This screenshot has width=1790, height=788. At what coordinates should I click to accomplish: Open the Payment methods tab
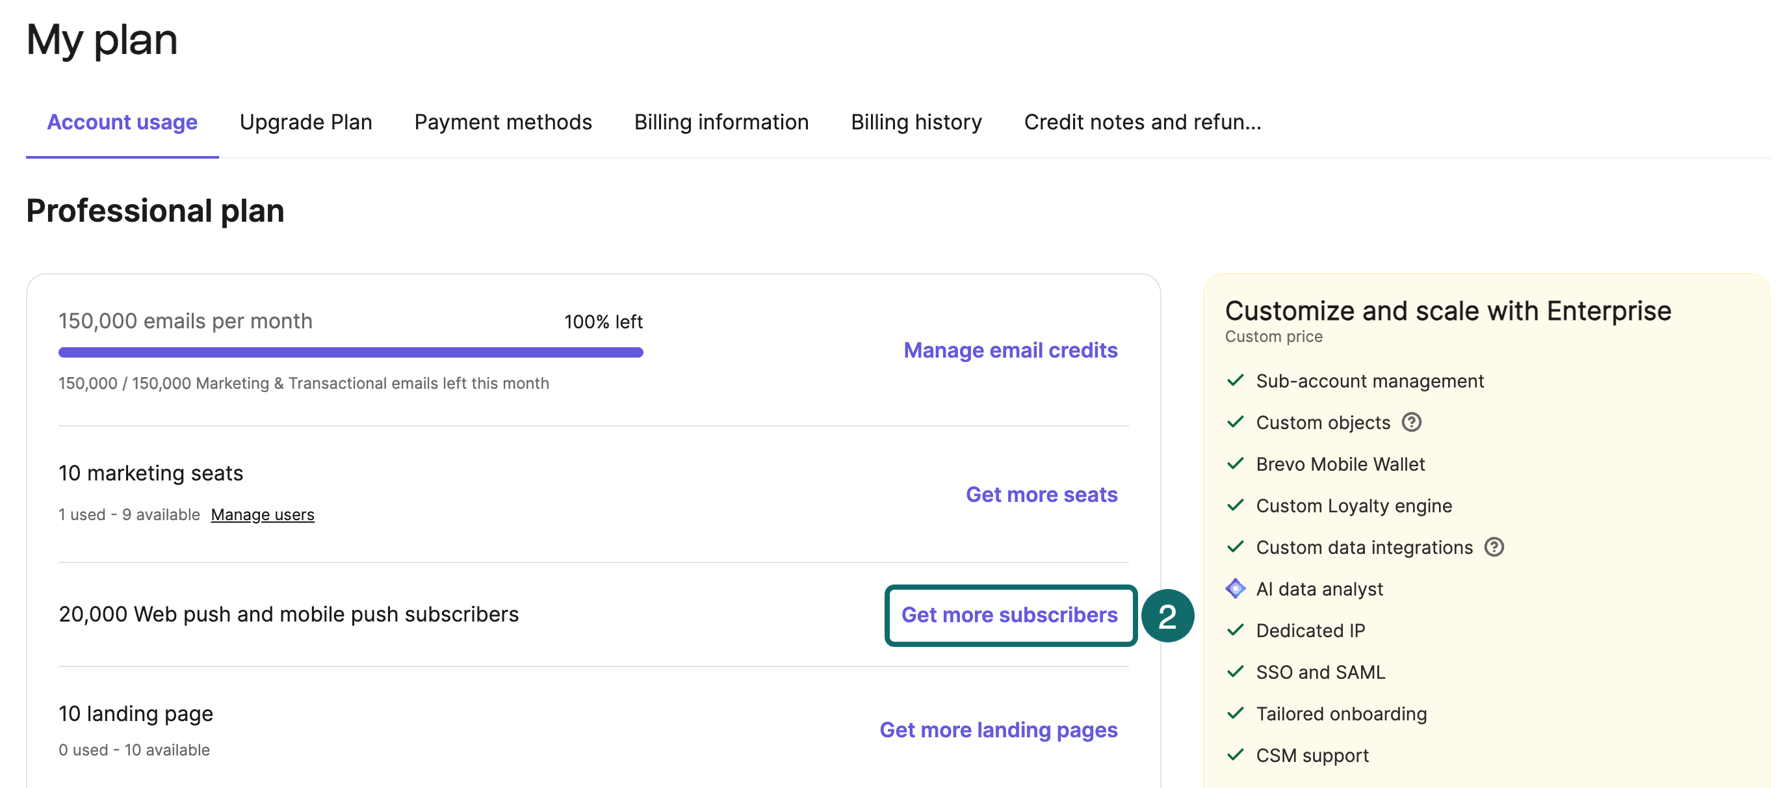(502, 122)
